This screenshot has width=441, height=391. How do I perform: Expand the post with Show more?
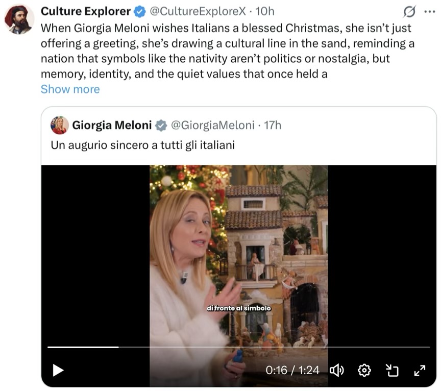(x=70, y=89)
